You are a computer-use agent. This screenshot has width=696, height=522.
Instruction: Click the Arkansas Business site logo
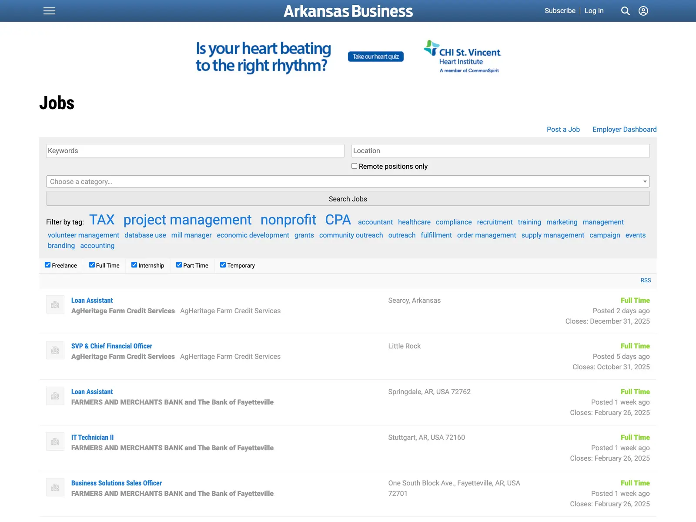click(348, 11)
